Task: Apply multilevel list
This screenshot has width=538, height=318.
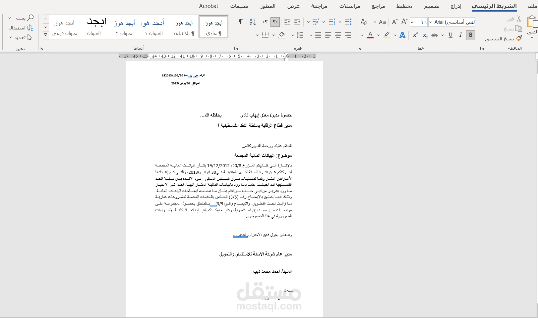Action: [316, 22]
